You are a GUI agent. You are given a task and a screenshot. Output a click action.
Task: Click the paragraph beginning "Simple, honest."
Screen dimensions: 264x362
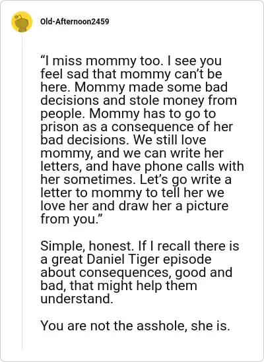[x=140, y=272]
